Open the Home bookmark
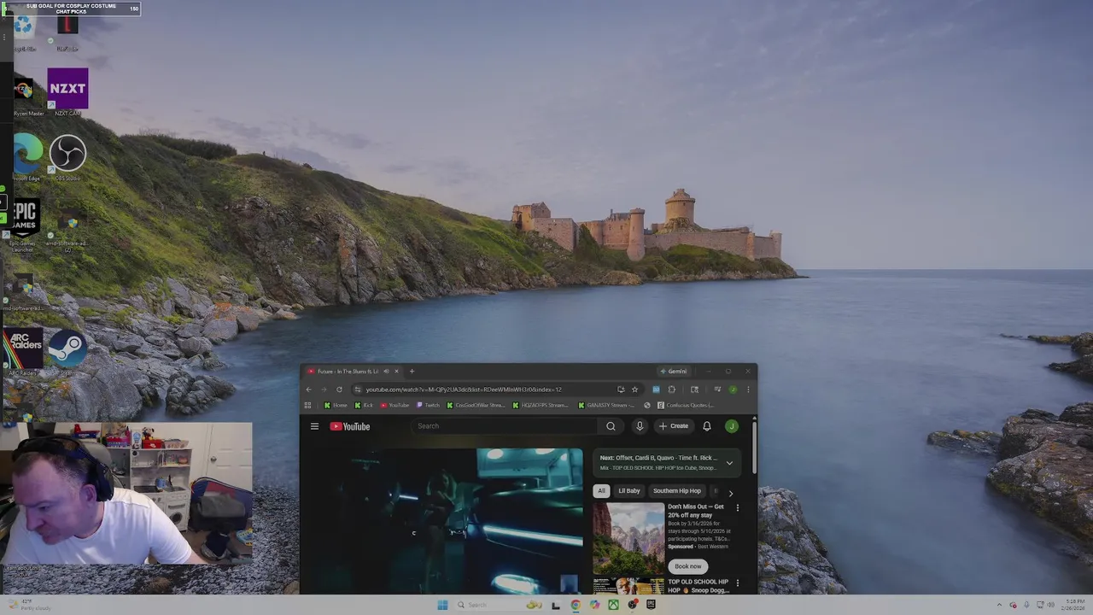Viewport: 1093px width, 615px height. pyautogui.click(x=336, y=405)
